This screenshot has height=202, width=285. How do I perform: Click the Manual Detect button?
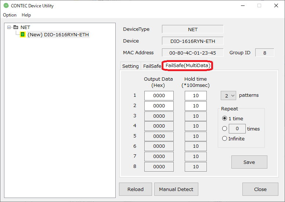[x=176, y=189]
